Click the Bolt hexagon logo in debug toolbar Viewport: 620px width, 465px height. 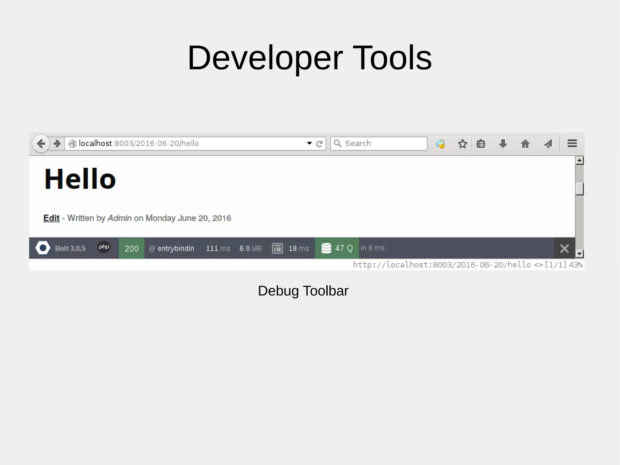(x=43, y=248)
